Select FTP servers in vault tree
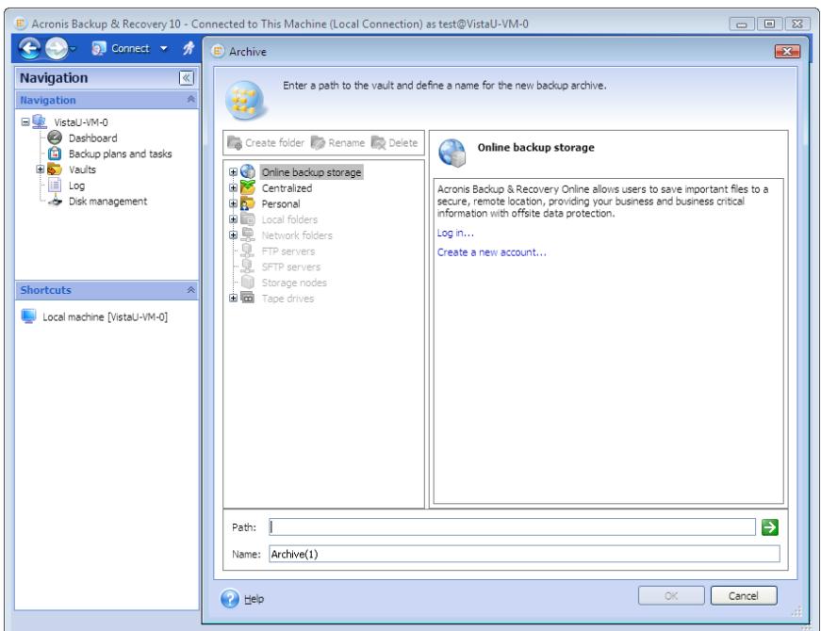 pyautogui.click(x=288, y=251)
